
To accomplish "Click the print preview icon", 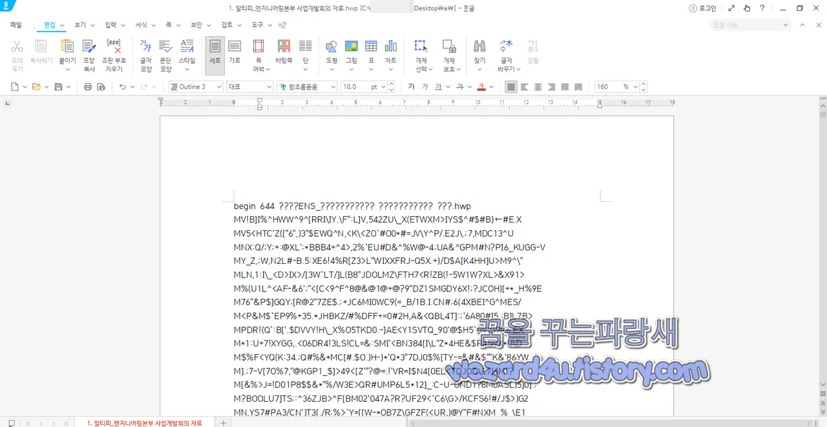I will [x=101, y=86].
